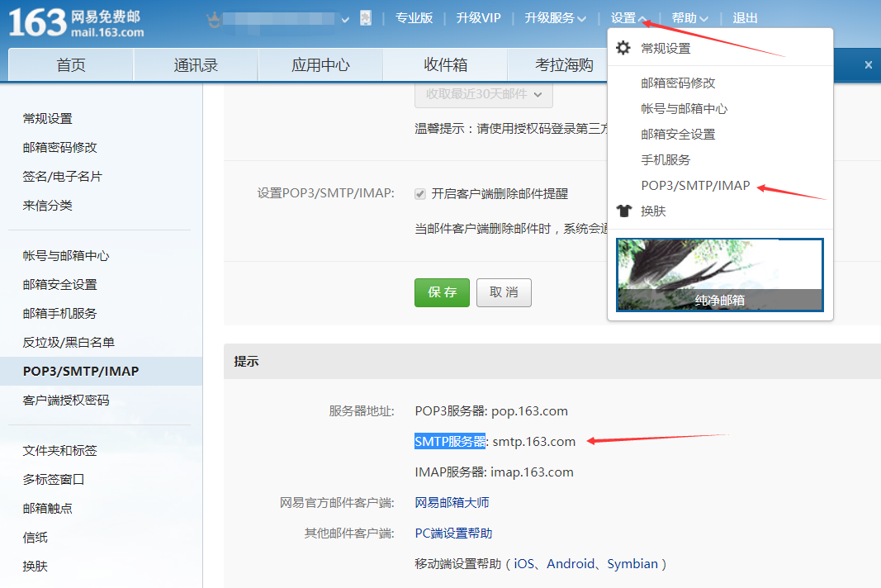Open the Android setup help link
Viewport: 881px width, 588px height.
pos(571,563)
